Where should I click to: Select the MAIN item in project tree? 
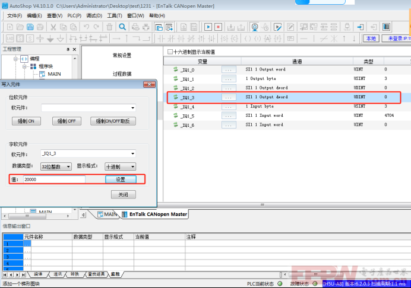click(54, 74)
